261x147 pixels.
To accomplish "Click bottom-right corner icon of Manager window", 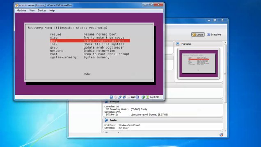I will 221,135.
